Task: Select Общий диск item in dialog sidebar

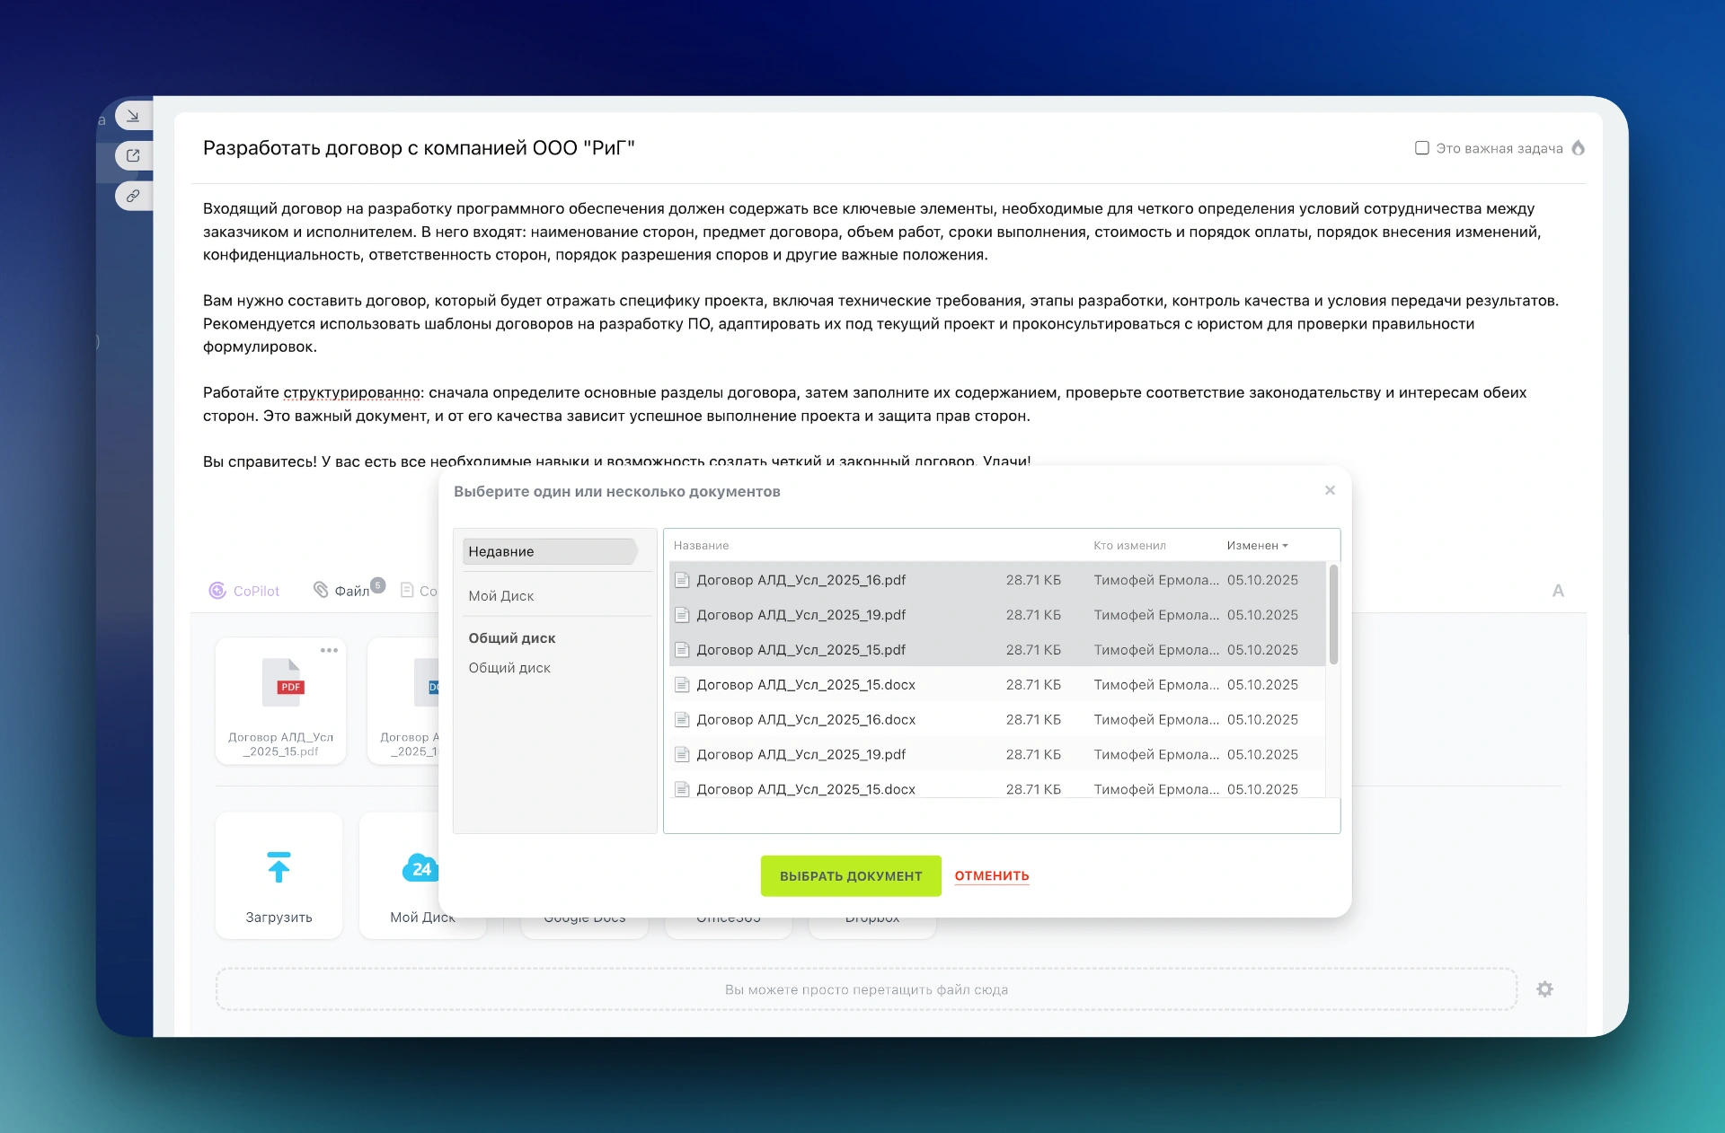Action: pyautogui.click(x=509, y=668)
